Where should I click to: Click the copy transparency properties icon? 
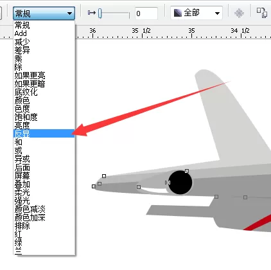tap(262, 13)
